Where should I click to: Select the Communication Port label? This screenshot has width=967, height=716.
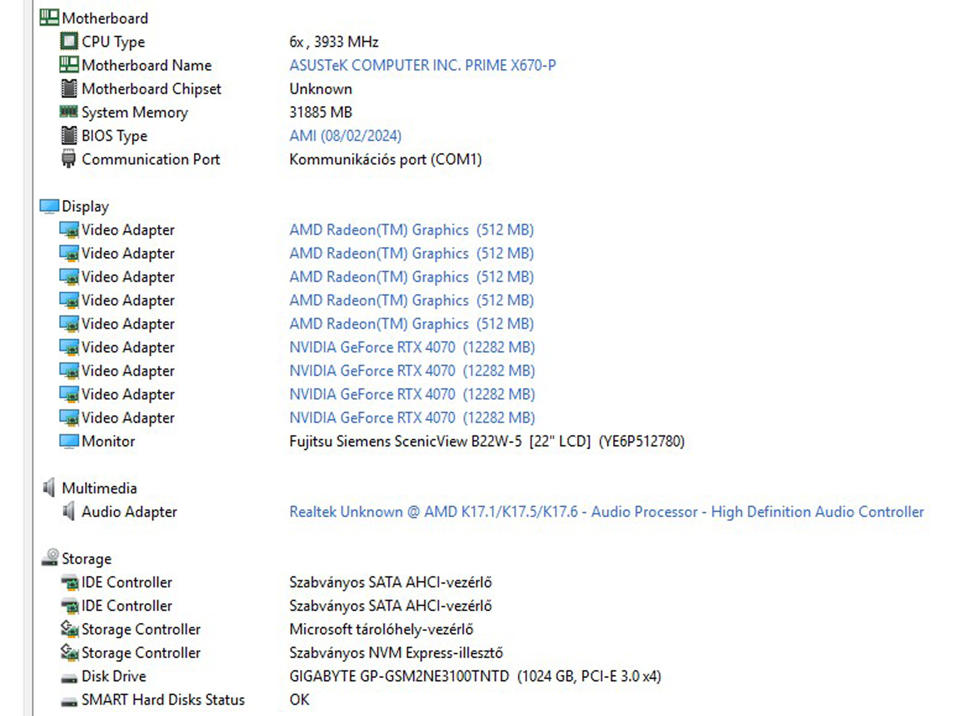click(151, 159)
